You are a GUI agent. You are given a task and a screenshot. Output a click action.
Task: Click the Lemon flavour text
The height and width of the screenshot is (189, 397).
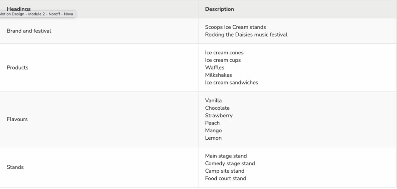click(214, 138)
